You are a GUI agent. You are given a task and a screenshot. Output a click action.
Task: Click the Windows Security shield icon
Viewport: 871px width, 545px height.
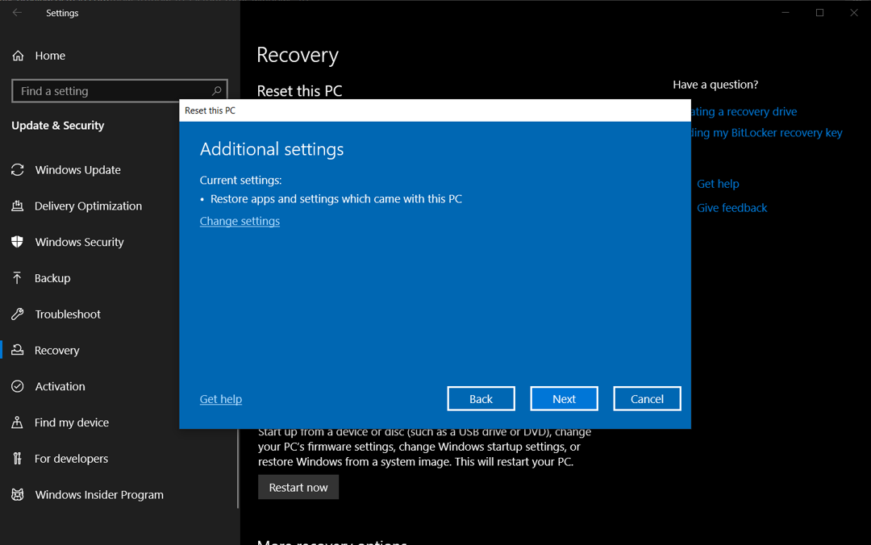[17, 242]
